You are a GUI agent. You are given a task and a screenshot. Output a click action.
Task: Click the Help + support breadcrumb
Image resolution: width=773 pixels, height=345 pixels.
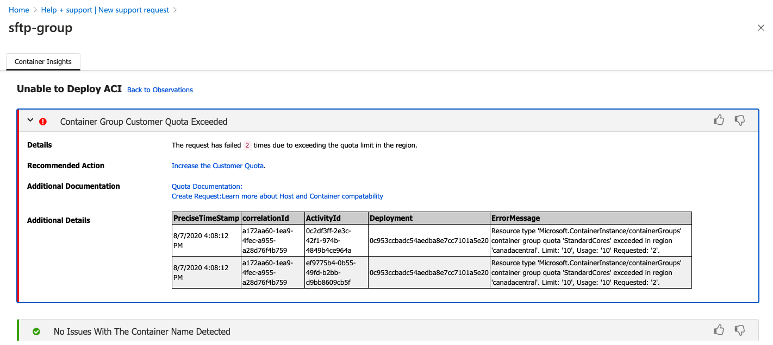tap(66, 10)
